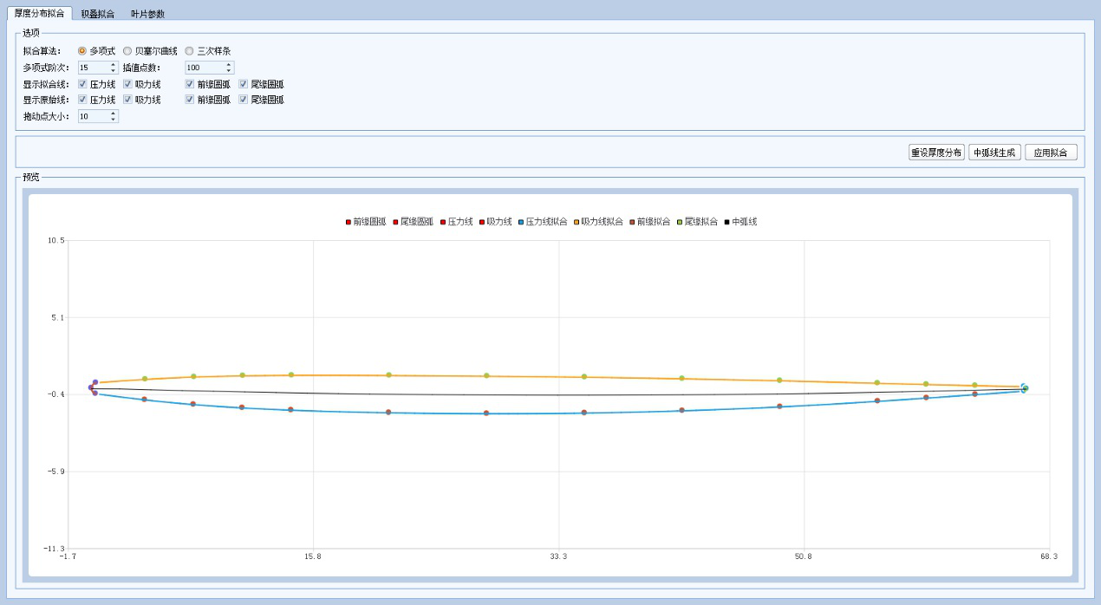Decrease 拖动点大小 with the down arrow
The height and width of the screenshot is (605, 1101).
(114, 120)
